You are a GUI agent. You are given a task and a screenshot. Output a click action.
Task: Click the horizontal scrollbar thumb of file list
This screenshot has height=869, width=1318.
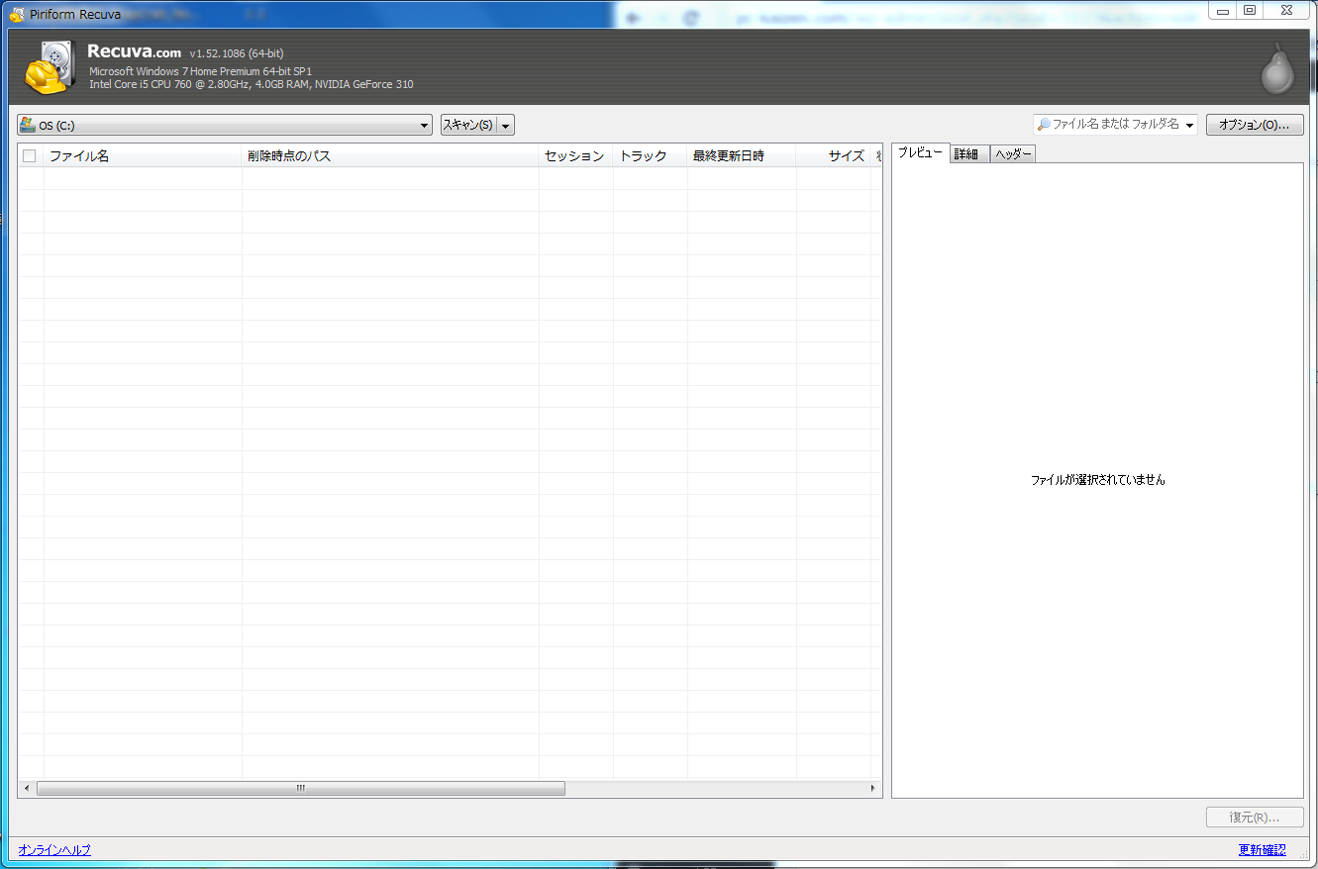[301, 789]
